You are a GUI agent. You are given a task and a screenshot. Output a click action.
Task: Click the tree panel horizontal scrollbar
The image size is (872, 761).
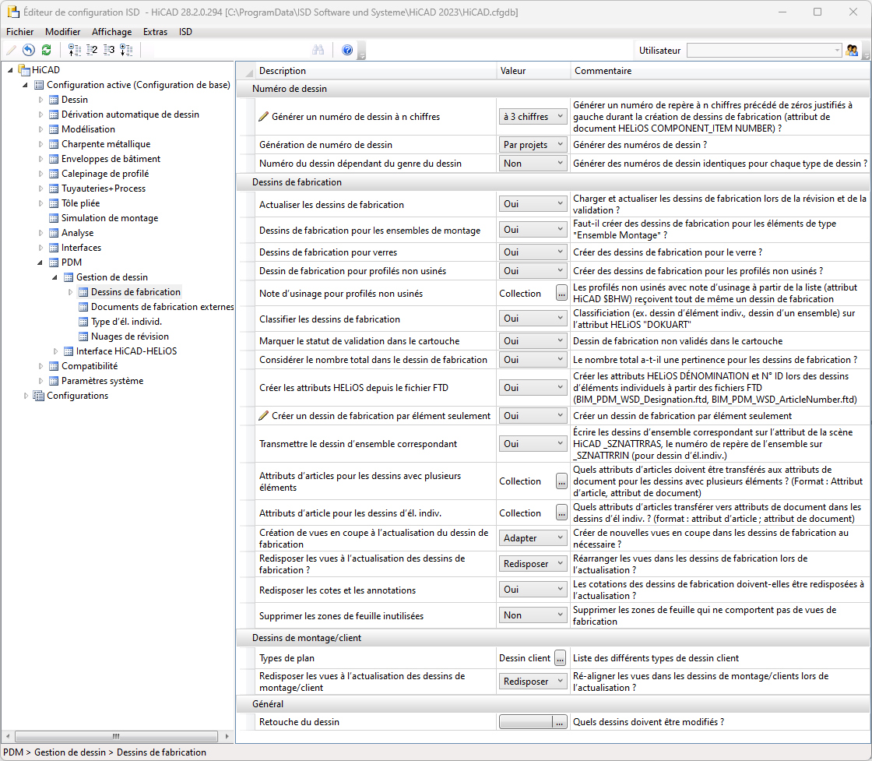[x=116, y=736]
